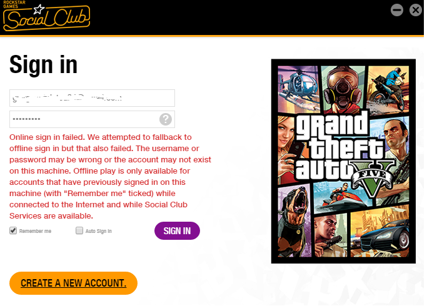Viewport: 427px width, 306px height.
Task: Focus the email address input field
Action: [x=92, y=98]
